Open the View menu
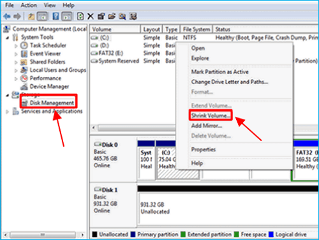The image size is (319, 240). tap(50, 5)
